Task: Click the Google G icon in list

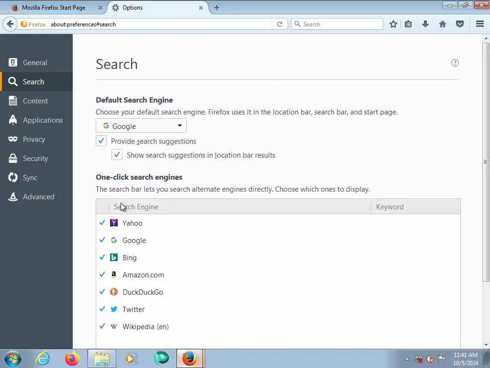Action: point(114,240)
